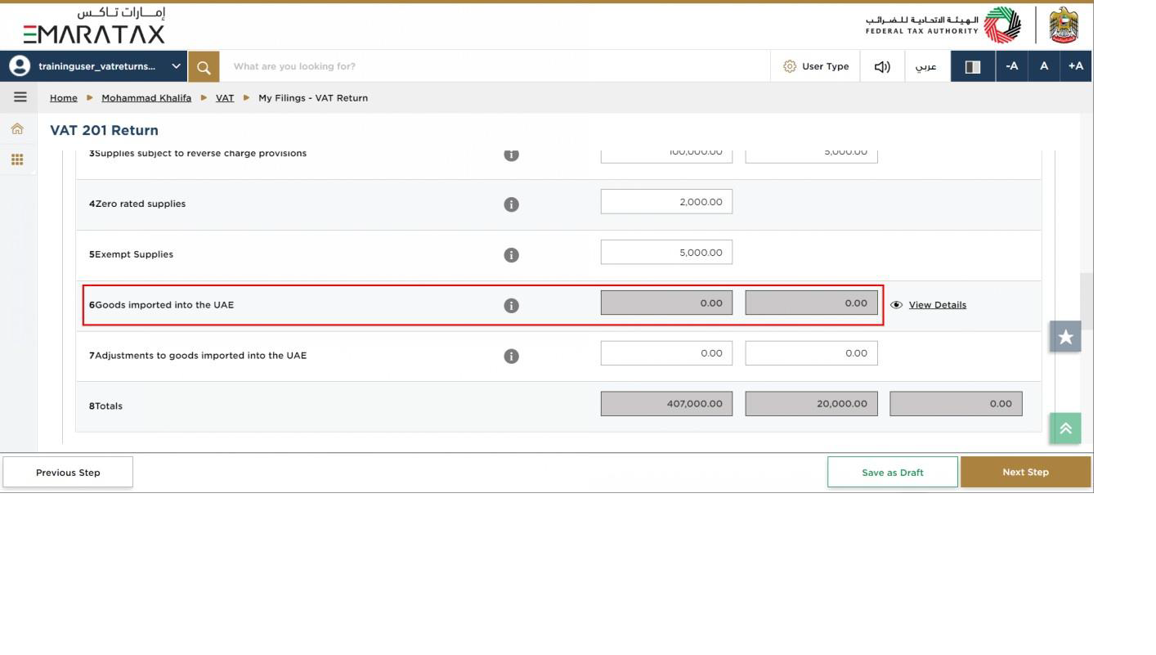Show info for Exempt Supplies
The image size is (1156, 655).
tap(511, 255)
